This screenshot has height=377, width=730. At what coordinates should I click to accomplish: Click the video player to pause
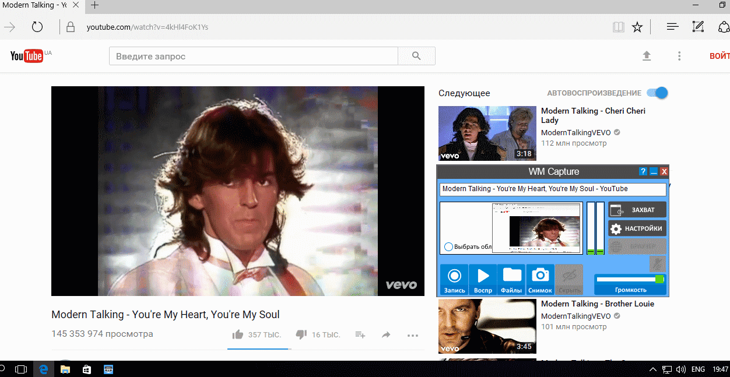(x=238, y=191)
